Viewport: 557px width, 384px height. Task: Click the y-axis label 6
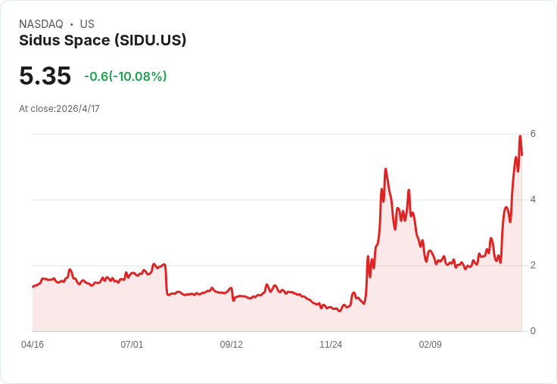tap(533, 134)
